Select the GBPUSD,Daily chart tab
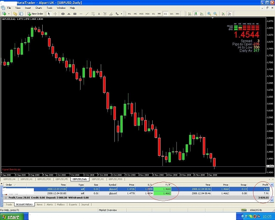 tap(80, 179)
